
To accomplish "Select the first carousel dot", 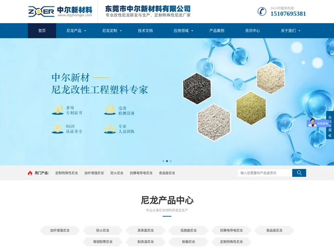I will 163,161.
